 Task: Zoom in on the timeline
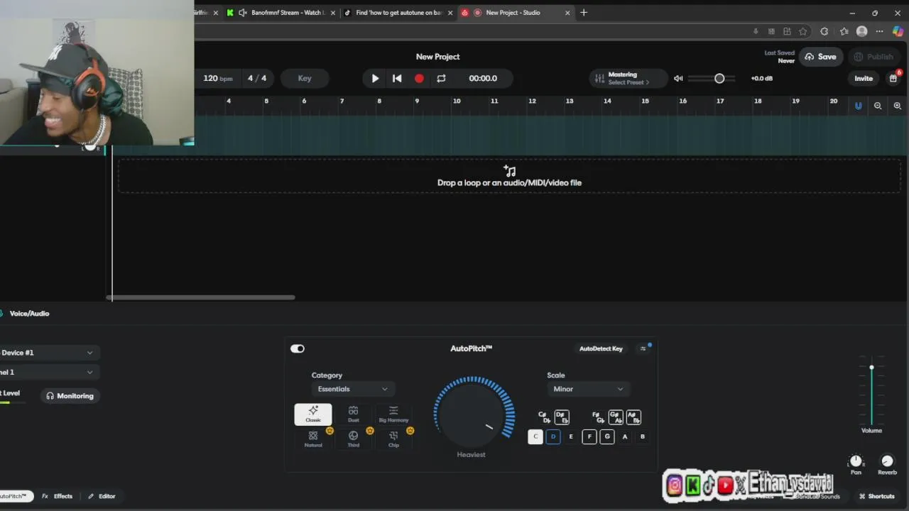(898, 106)
